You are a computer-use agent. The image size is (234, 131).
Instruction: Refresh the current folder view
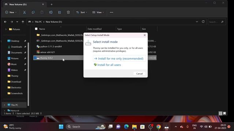tap(203, 22)
